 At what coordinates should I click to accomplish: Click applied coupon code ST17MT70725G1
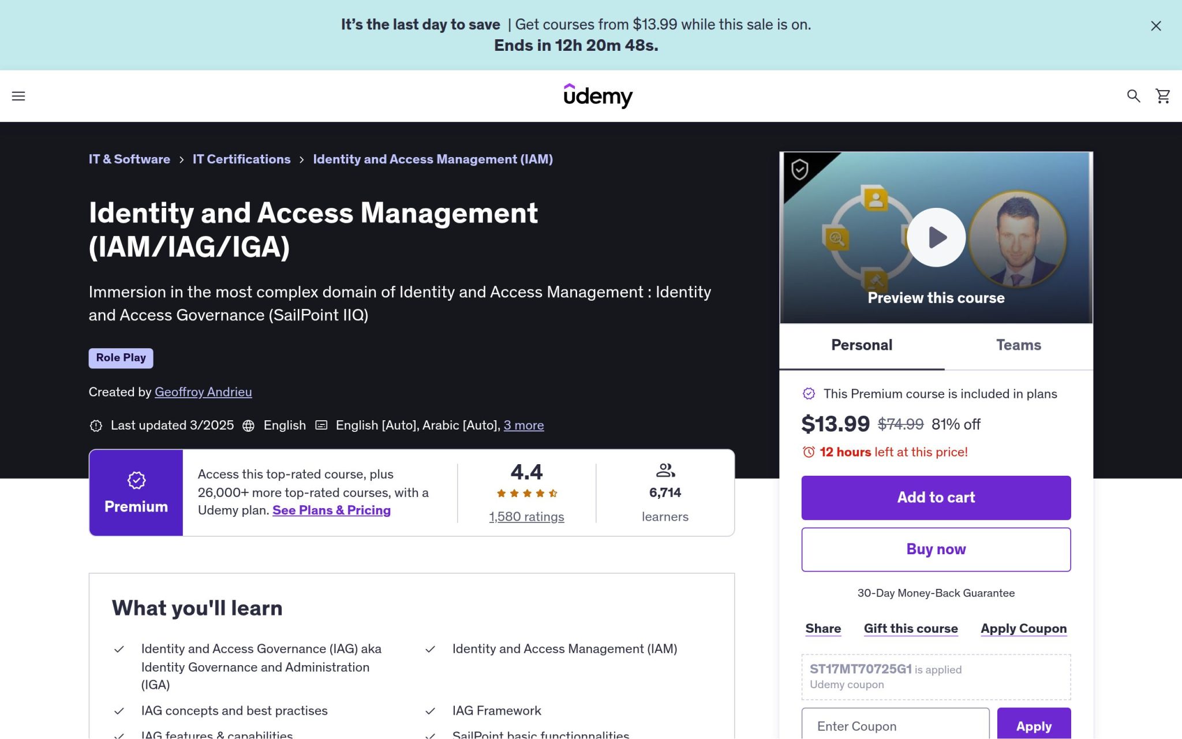tap(860, 669)
